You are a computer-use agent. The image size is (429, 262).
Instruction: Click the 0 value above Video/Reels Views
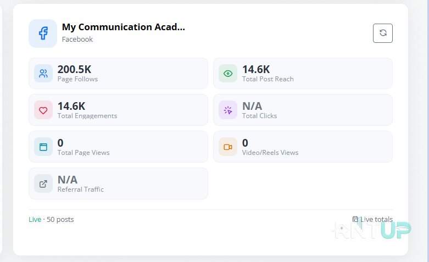click(245, 143)
